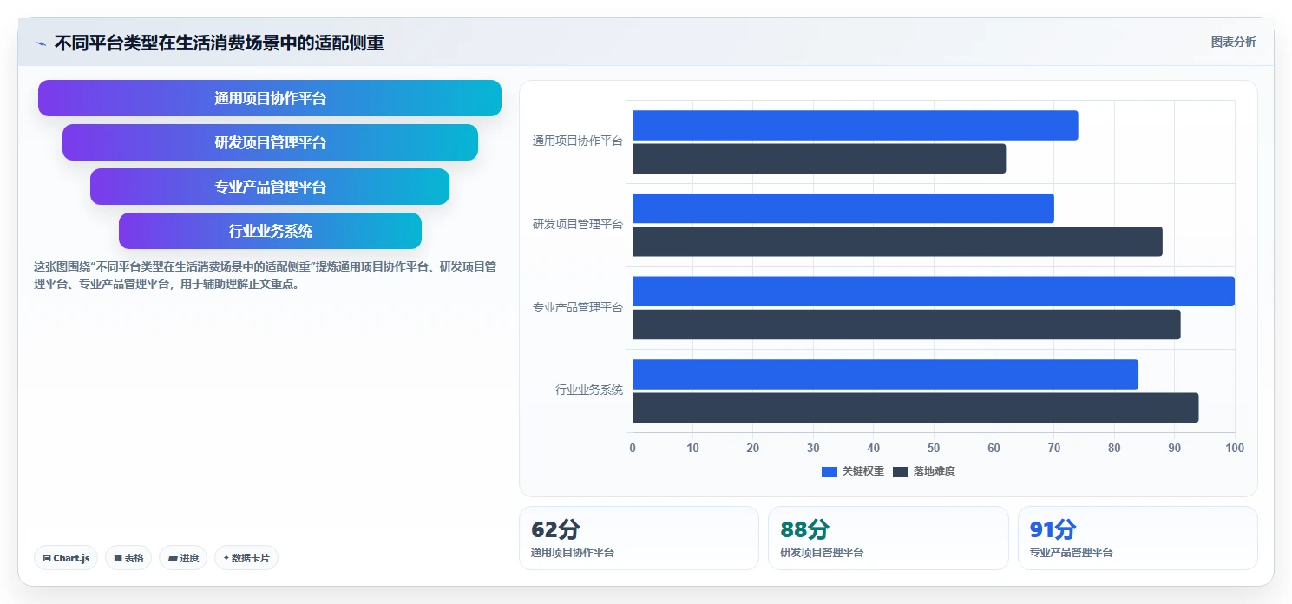Screen dimensions: 1292x604
Task: Click the x-axis tick labeled 50
Action: [x=934, y=448]
